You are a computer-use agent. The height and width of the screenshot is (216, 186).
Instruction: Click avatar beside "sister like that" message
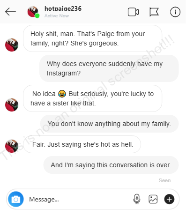tap(12, 105)
